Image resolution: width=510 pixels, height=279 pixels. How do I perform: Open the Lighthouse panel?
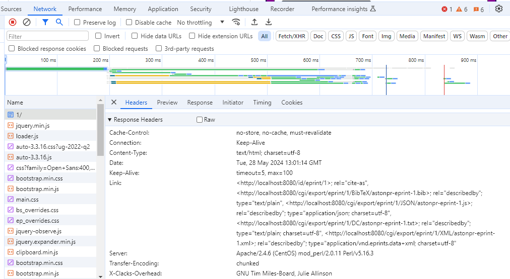243,9
